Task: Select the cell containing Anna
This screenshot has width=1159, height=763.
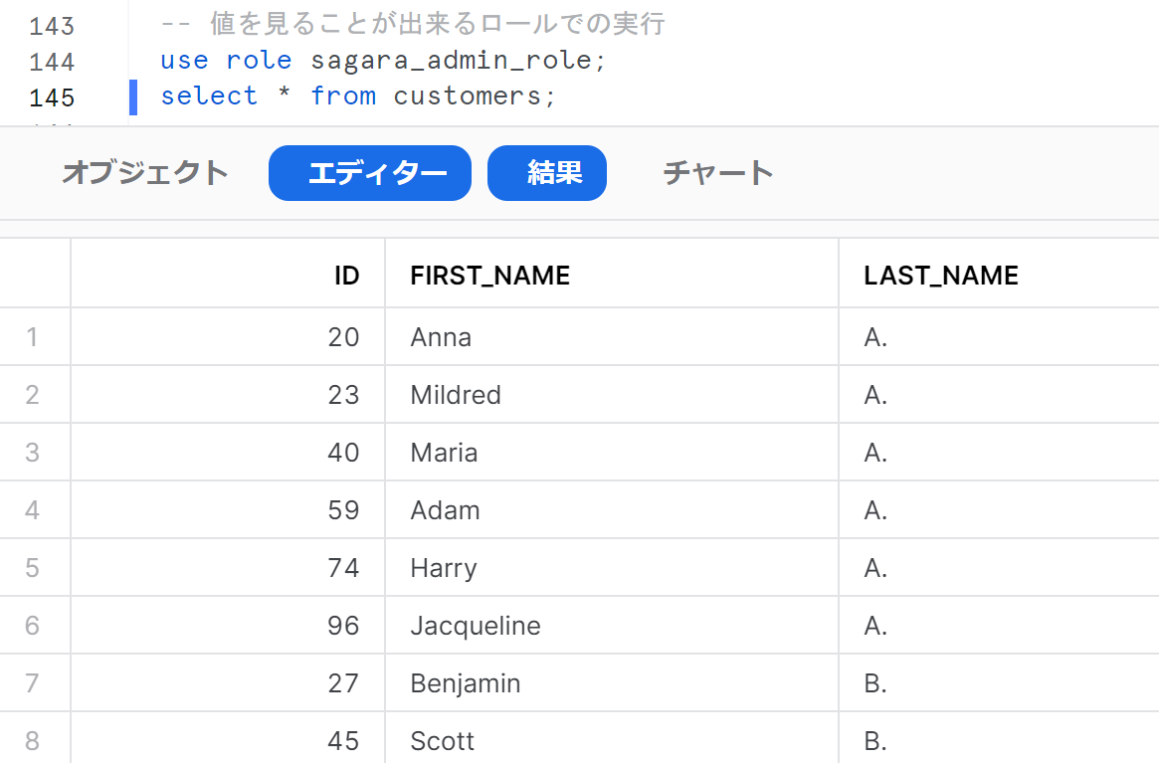Action: pos(441,337)
